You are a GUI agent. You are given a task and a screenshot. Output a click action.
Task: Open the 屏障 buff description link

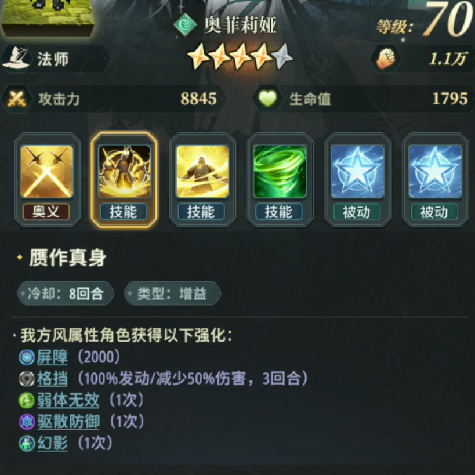click(52, 357)
